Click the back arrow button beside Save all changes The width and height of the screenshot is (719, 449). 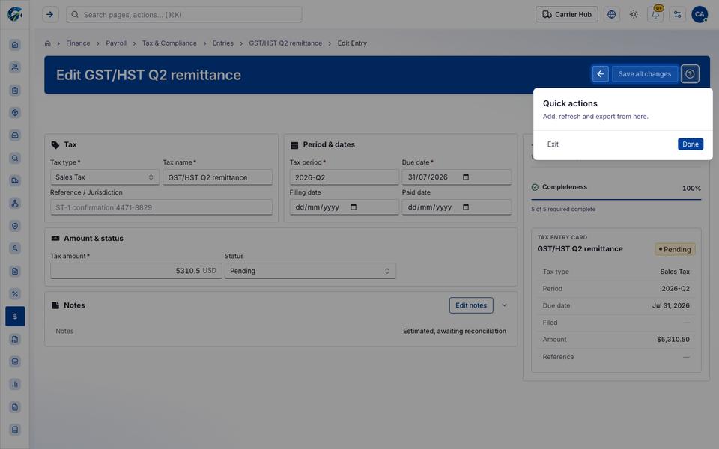(600, 74)
